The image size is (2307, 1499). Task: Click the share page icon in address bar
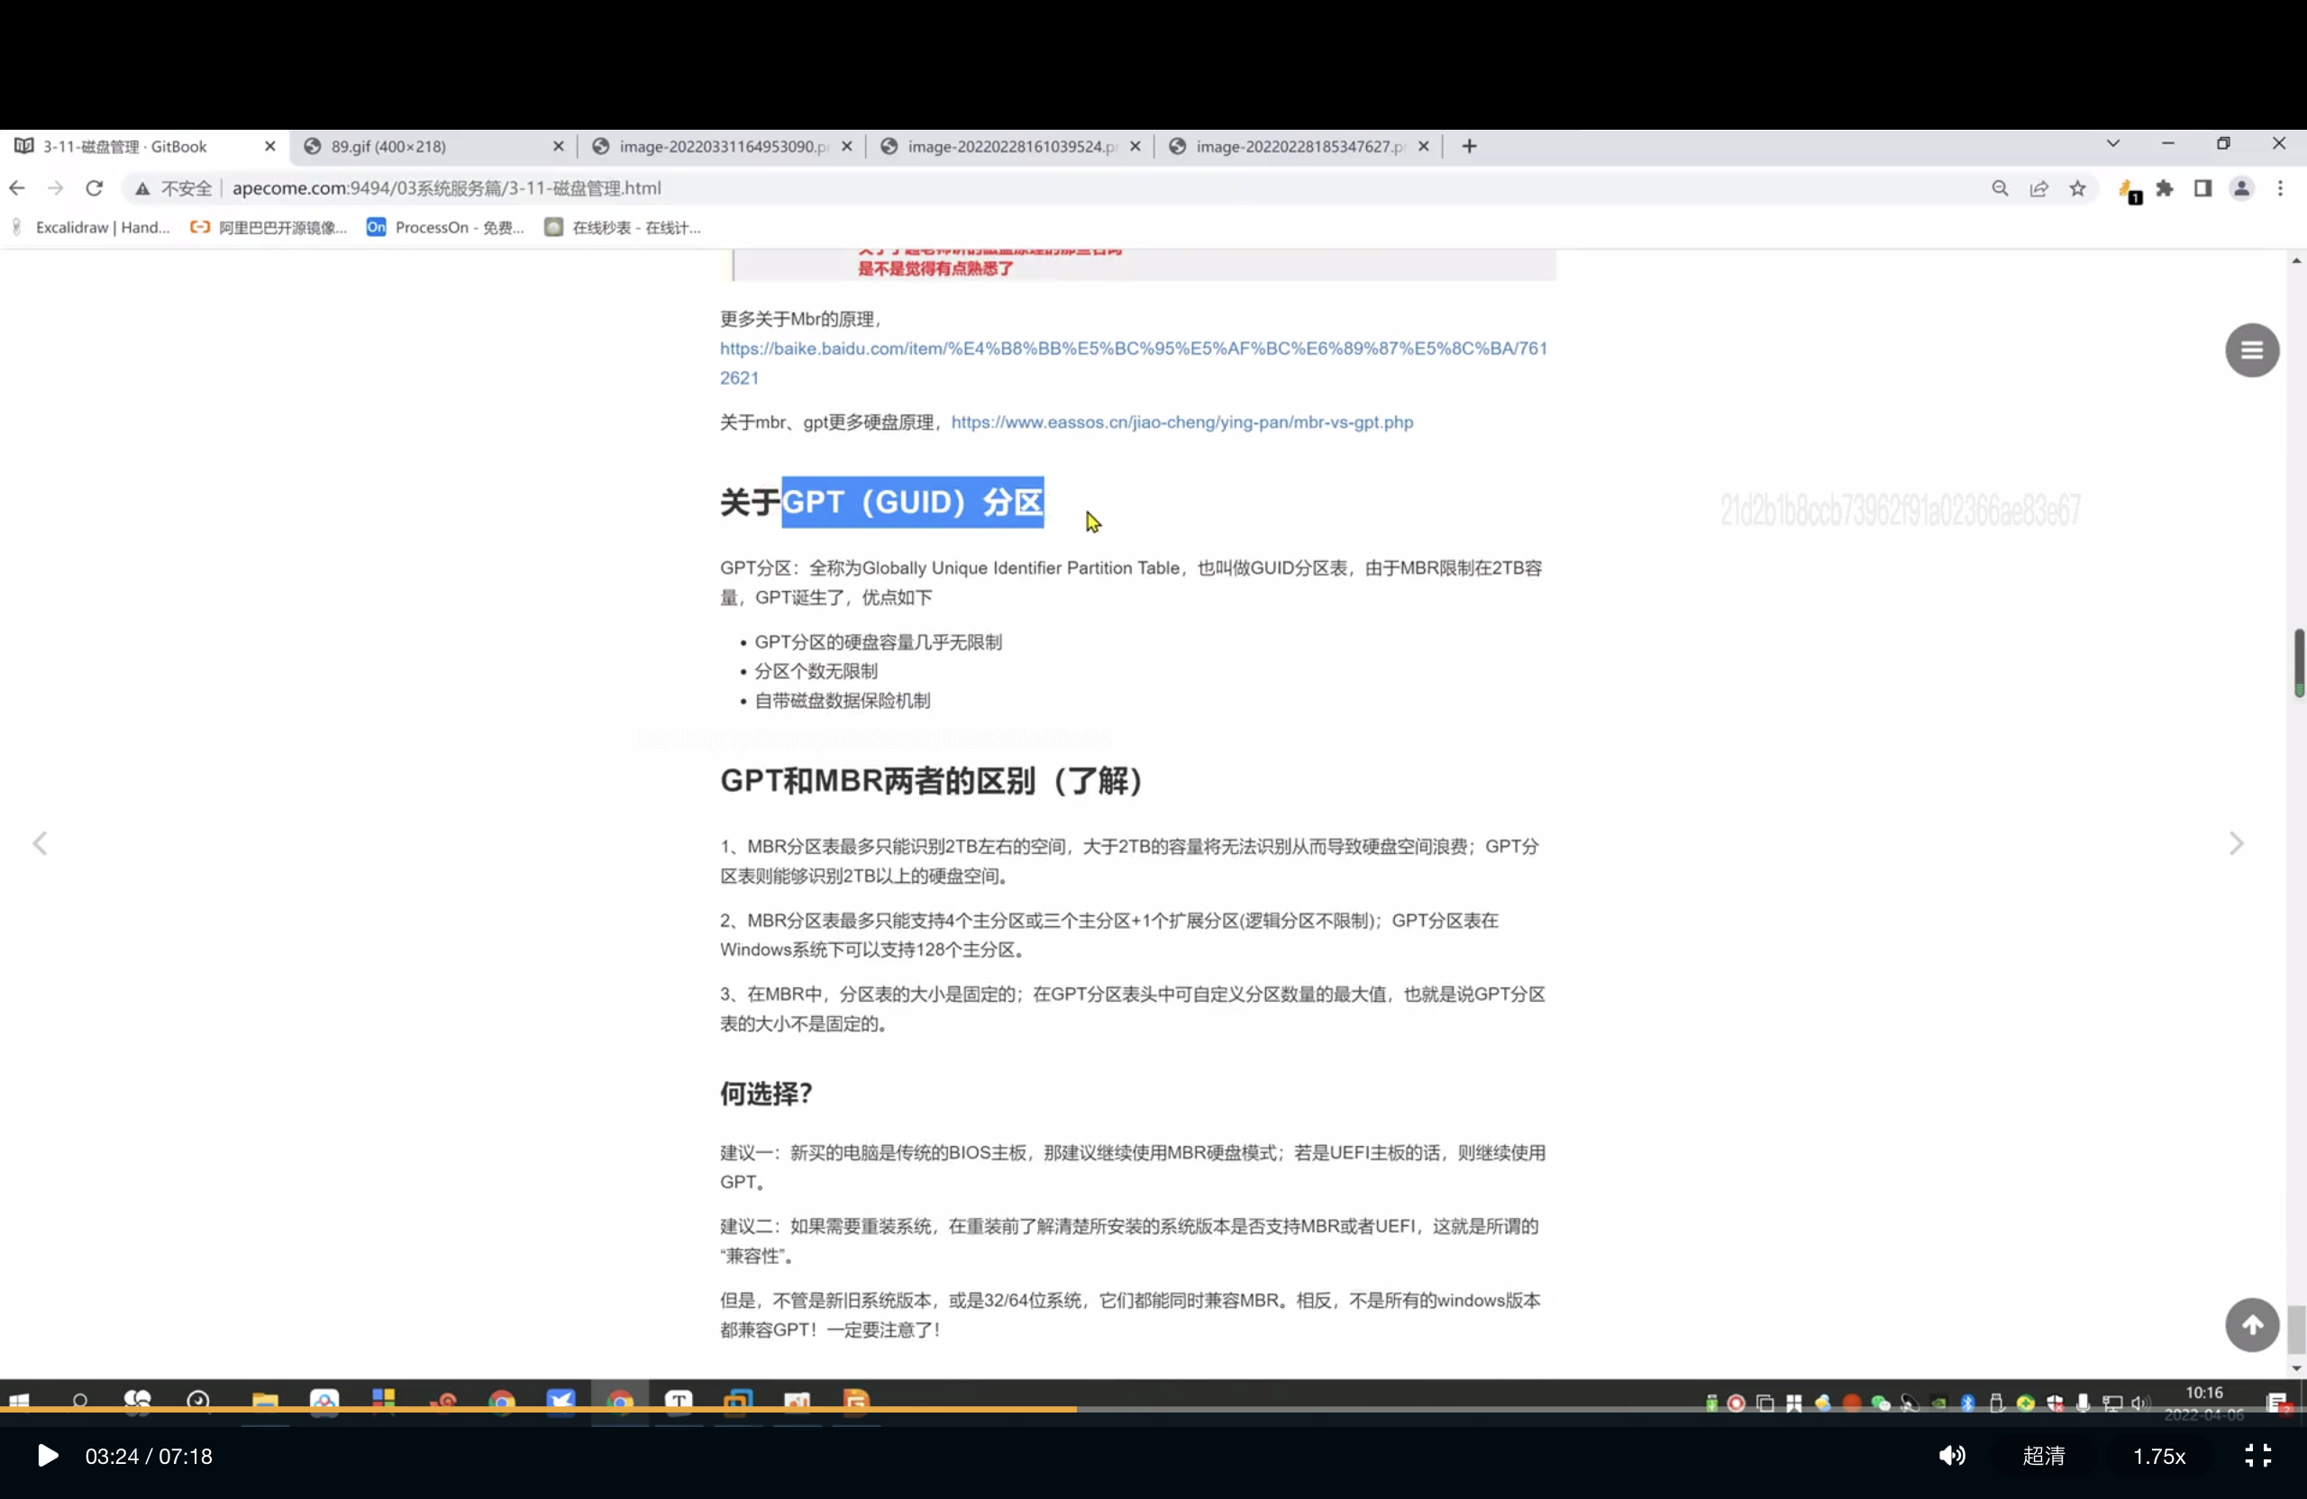(x=2038, y=188)
